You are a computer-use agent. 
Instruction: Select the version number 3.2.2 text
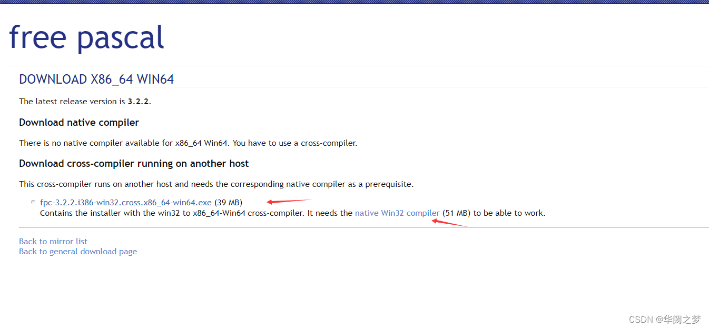(139, 101)
